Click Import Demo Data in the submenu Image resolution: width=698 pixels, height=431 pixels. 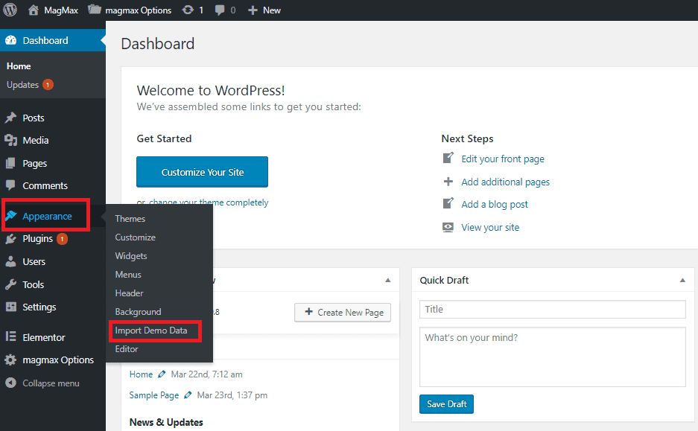tap(151, 331)
